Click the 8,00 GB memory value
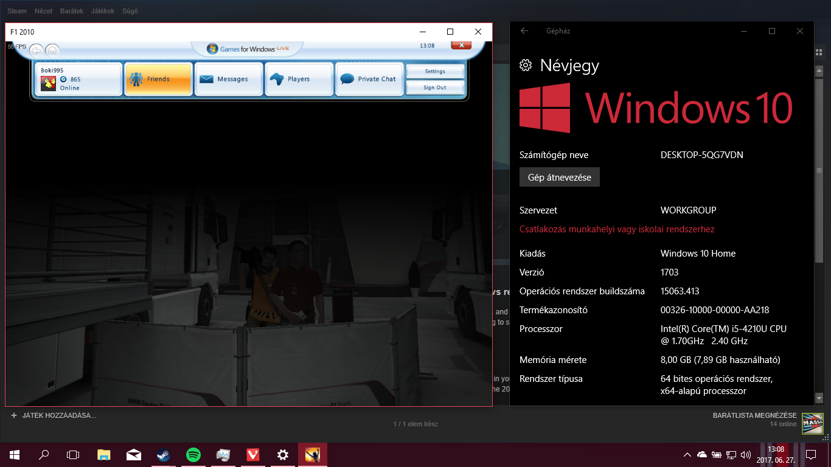 tap(720, 360)
